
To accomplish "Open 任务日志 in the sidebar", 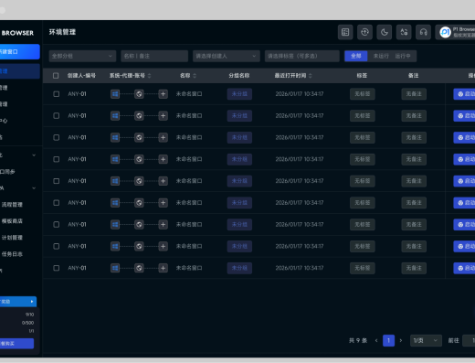I will pos(12,254).
